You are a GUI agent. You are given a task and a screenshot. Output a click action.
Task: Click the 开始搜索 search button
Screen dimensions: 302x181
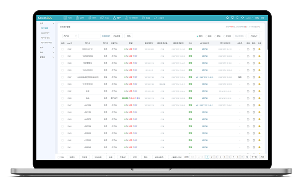[117, 36]
